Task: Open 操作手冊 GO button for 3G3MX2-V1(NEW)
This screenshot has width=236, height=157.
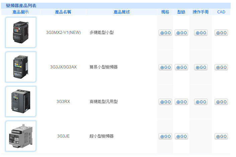Action: [x=201, y=33]
